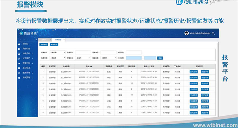Close the active alarm tab with X
Viewport: 238px width, 128px height.
coord(64,39)
